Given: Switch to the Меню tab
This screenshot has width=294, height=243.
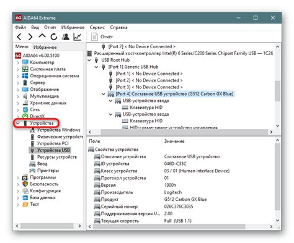Looking at the screenshot, I should click(x=22, y=47).
